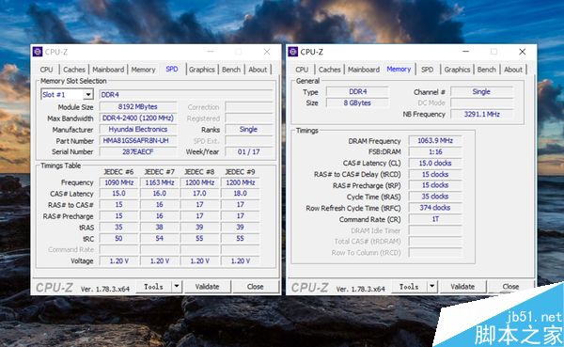The image size is (564, 347).
Task: Minimize the right CPU-Z Memory window
Action: (465, 52)
